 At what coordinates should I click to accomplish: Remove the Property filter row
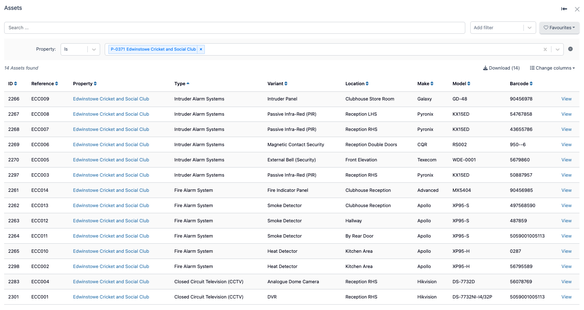click(x=570, y=49)
